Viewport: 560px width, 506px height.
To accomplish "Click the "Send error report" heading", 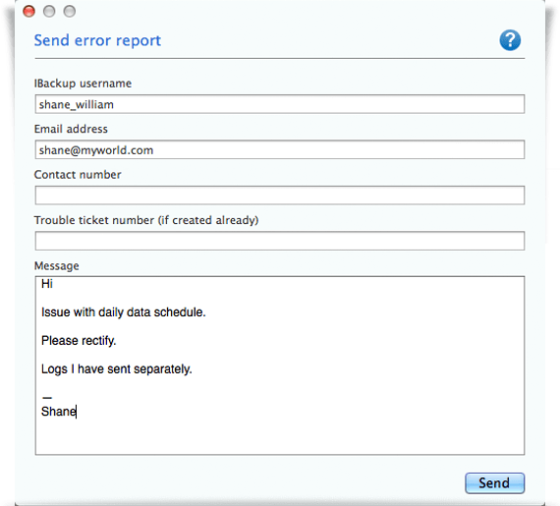I will 97,40.
